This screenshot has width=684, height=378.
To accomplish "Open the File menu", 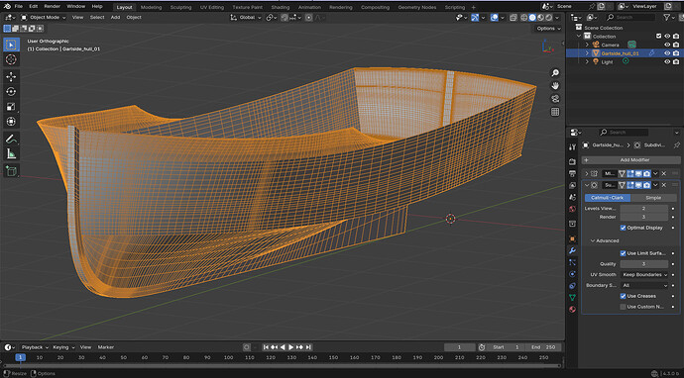I will click(18, 7).
